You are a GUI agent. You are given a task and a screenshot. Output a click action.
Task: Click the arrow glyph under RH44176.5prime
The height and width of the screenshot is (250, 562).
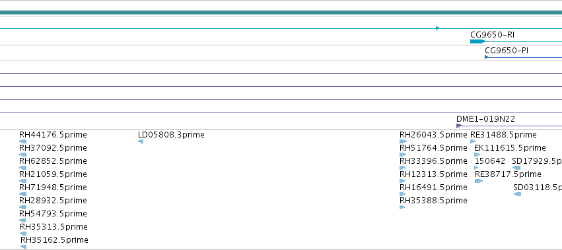click(x=23, y=141)
